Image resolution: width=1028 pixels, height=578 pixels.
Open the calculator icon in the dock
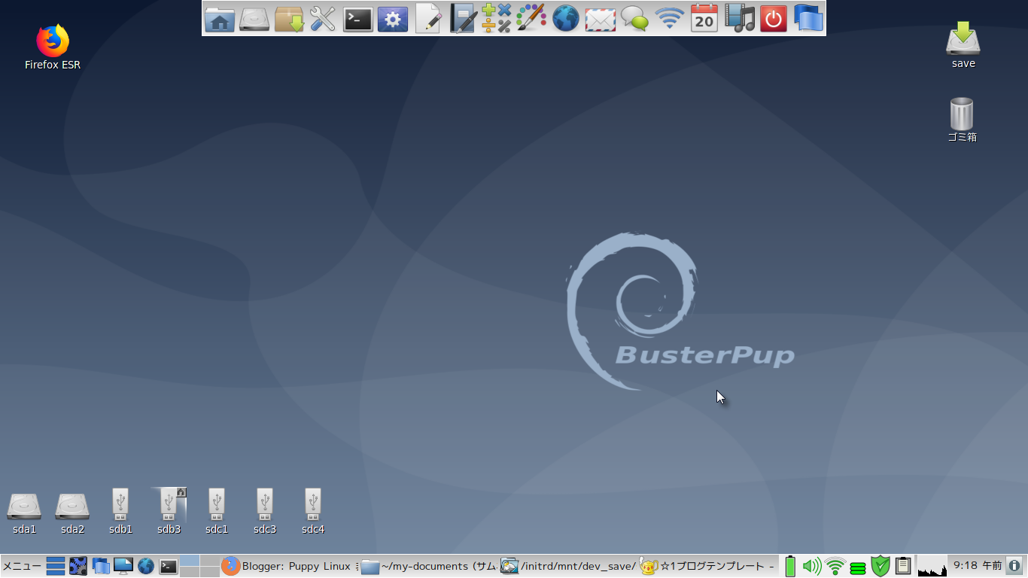click(x=496, y=19)
